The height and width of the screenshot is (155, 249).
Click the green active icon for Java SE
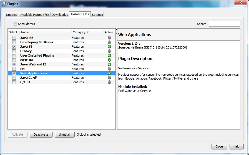coord(109,47)
